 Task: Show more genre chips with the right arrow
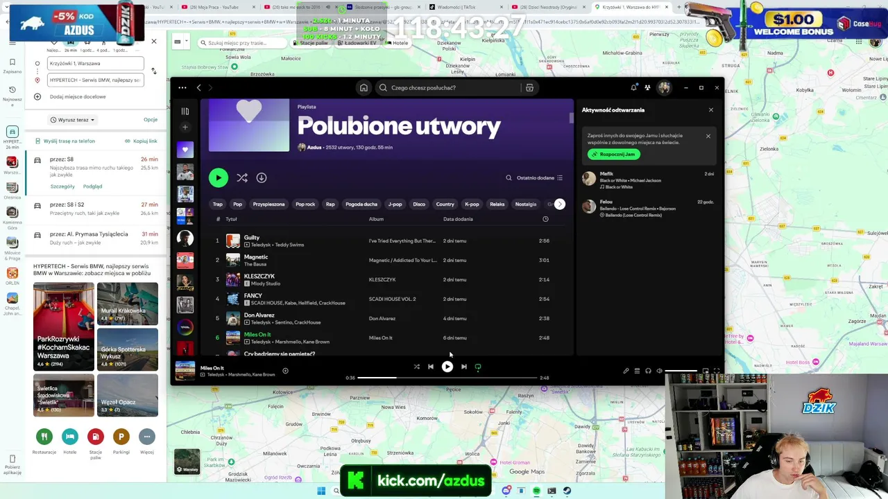560,204
